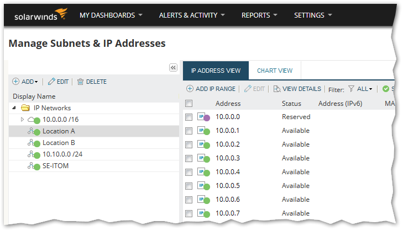Click the disabled EDIT button in IP toolbar
This screenshot has height=231, width=403.
[254, 89]
